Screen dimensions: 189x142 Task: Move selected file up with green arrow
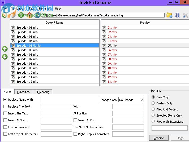pos(5,49)
